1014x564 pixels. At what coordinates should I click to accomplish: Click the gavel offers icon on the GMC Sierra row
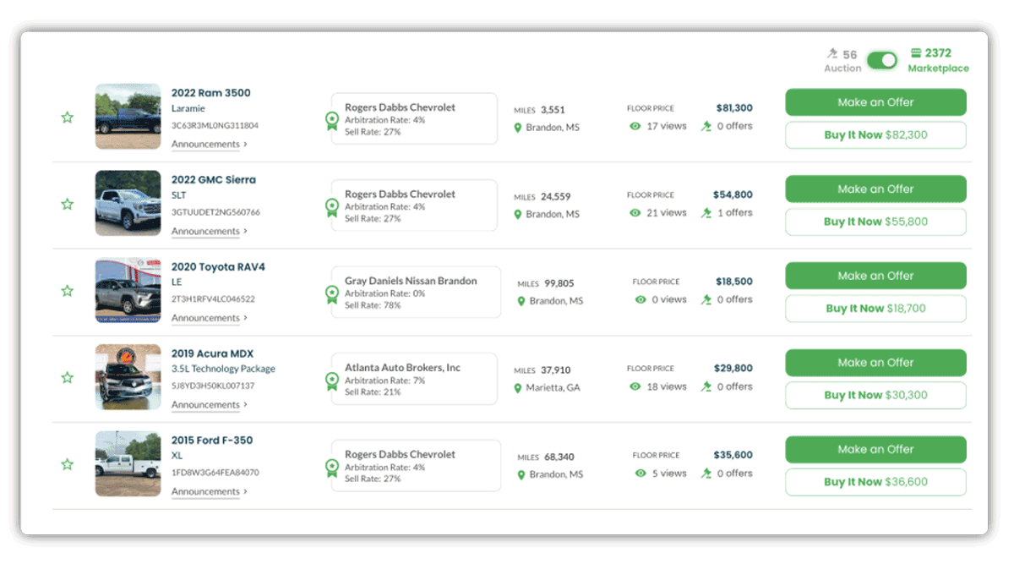(706, 212)
